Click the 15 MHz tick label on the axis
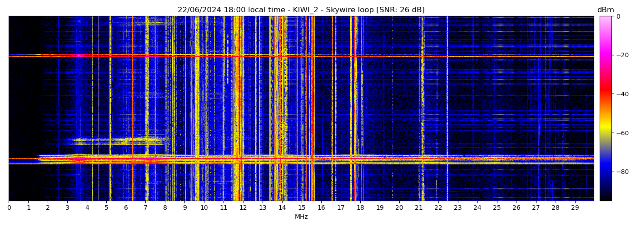This screenshot has height=227, width=636. click(302, 208)
